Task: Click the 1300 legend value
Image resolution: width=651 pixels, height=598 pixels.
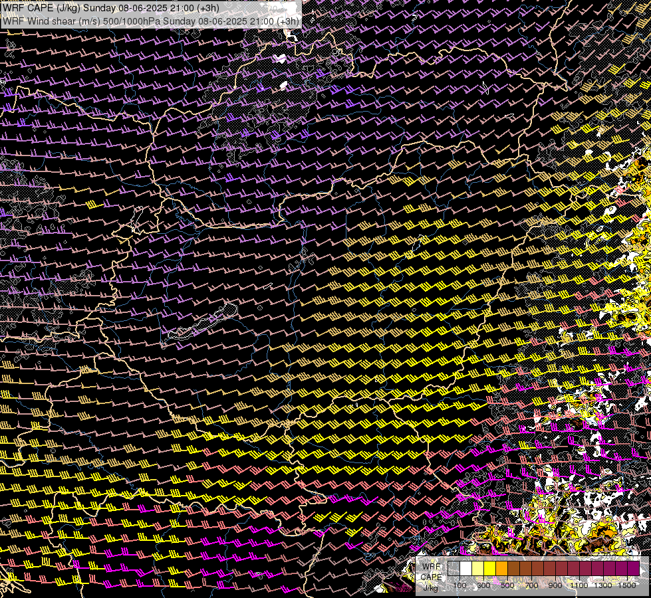Action: (603, 585)
